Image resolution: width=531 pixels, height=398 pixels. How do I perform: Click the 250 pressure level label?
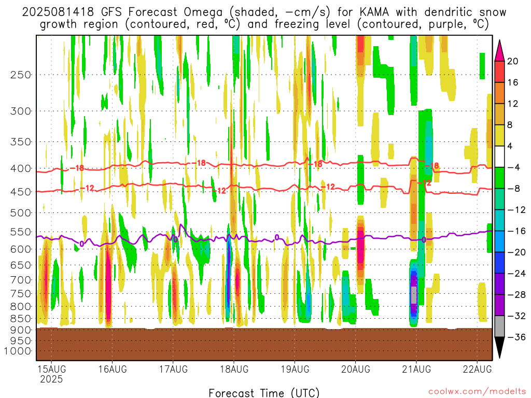[21, 75]
